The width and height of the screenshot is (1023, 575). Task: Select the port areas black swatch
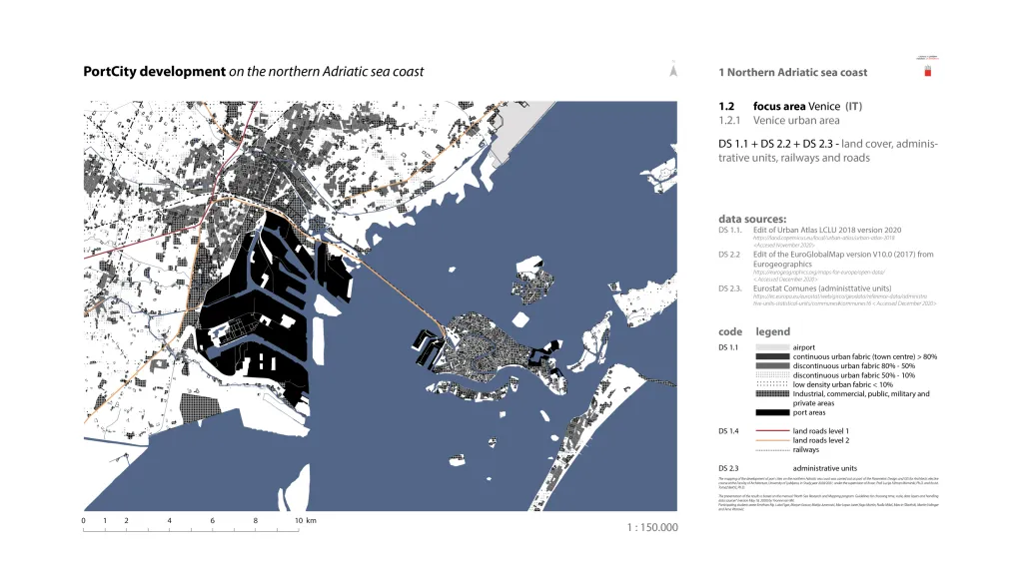[771, 412]
